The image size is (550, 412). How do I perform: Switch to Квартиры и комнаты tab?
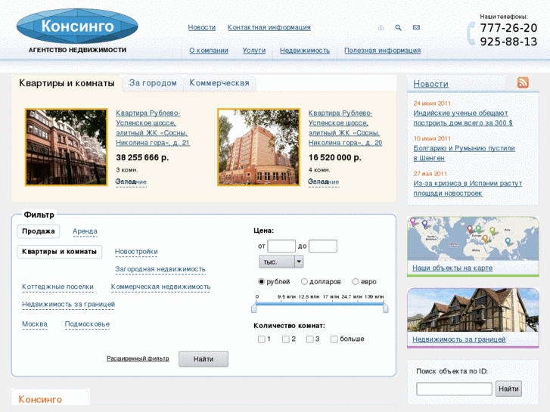[67, 83]
